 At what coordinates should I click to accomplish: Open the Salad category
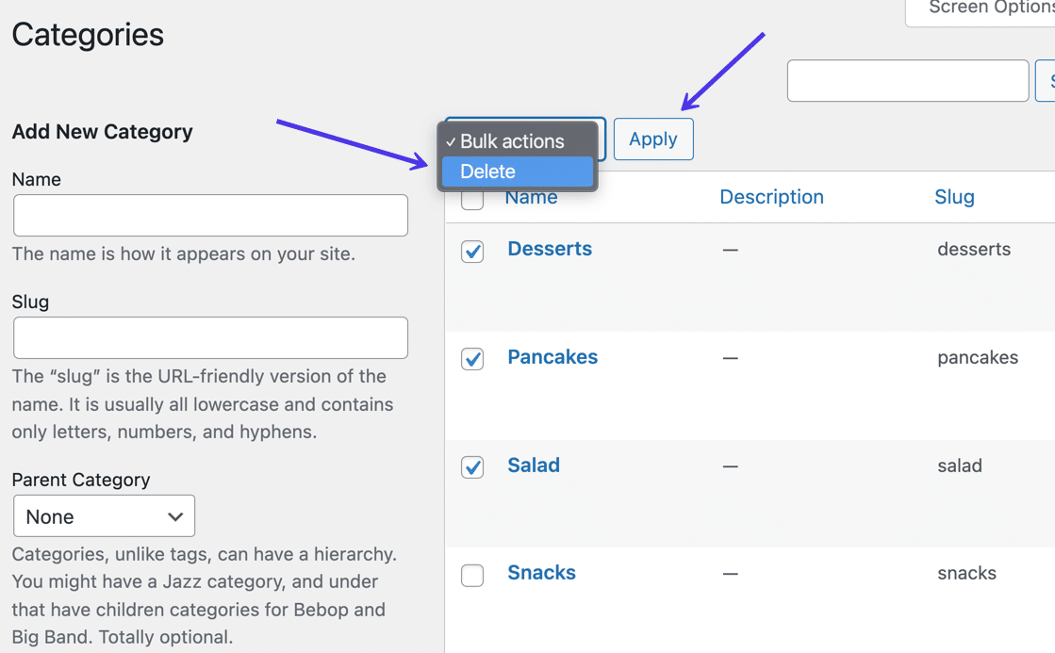click(x=534, y=465)
